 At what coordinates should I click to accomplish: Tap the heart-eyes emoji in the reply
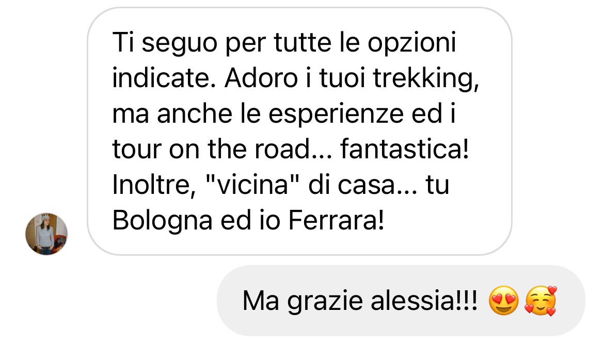coord(503,301)
